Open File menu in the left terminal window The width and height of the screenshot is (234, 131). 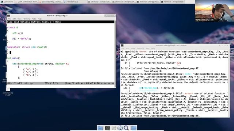tap(9, 19)
